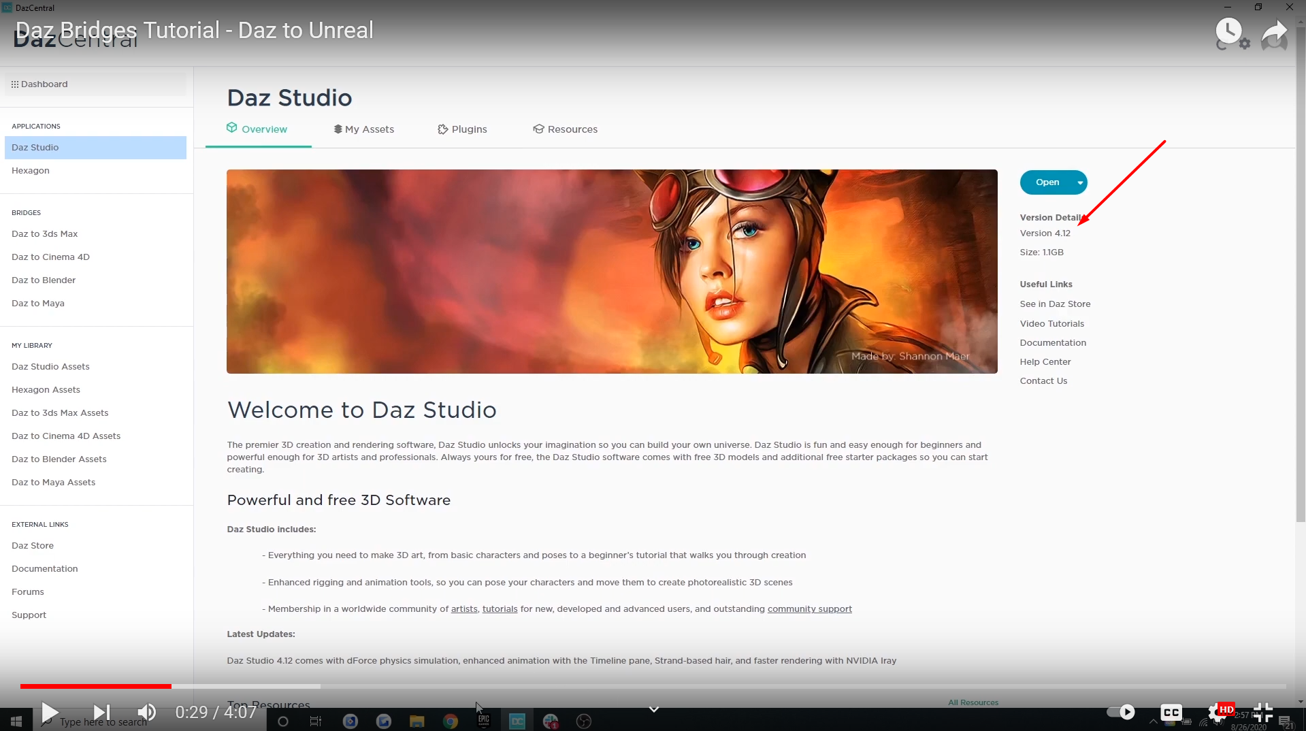Viewport: 1306px width, 731px height.
Task: Click the community support hyperlink
Action: pyautogui.click(x=809, y=609)
